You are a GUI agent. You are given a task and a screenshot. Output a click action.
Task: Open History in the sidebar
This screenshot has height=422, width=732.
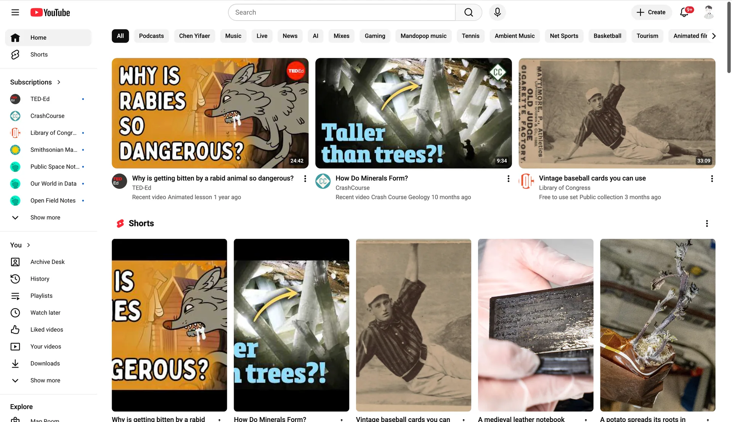click(x=48, y=279)
